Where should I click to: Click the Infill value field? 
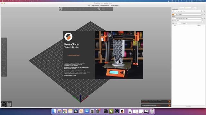click(x=177, y=23)
